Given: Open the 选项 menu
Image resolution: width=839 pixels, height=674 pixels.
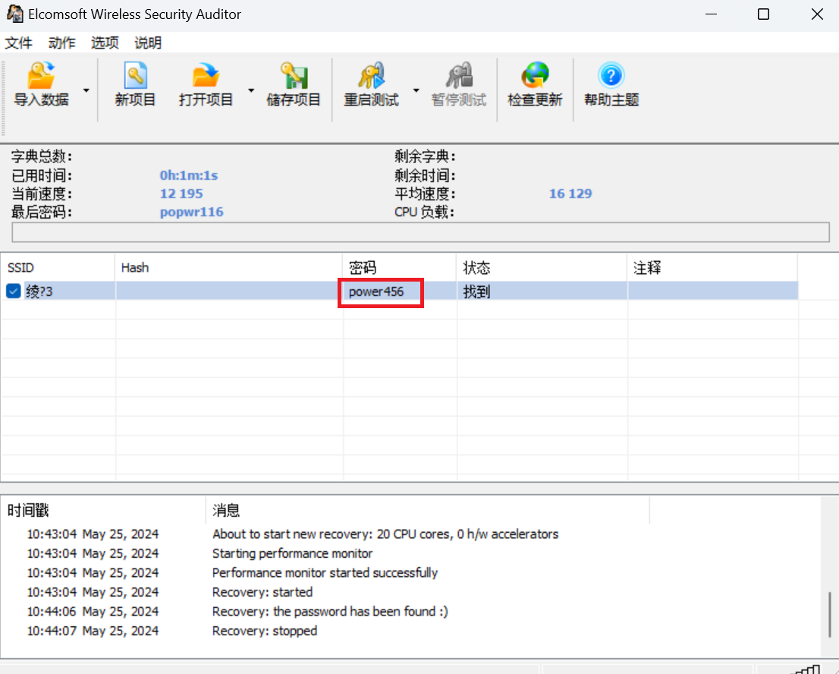Looking at the screenshot, I should tap(105, 43).
